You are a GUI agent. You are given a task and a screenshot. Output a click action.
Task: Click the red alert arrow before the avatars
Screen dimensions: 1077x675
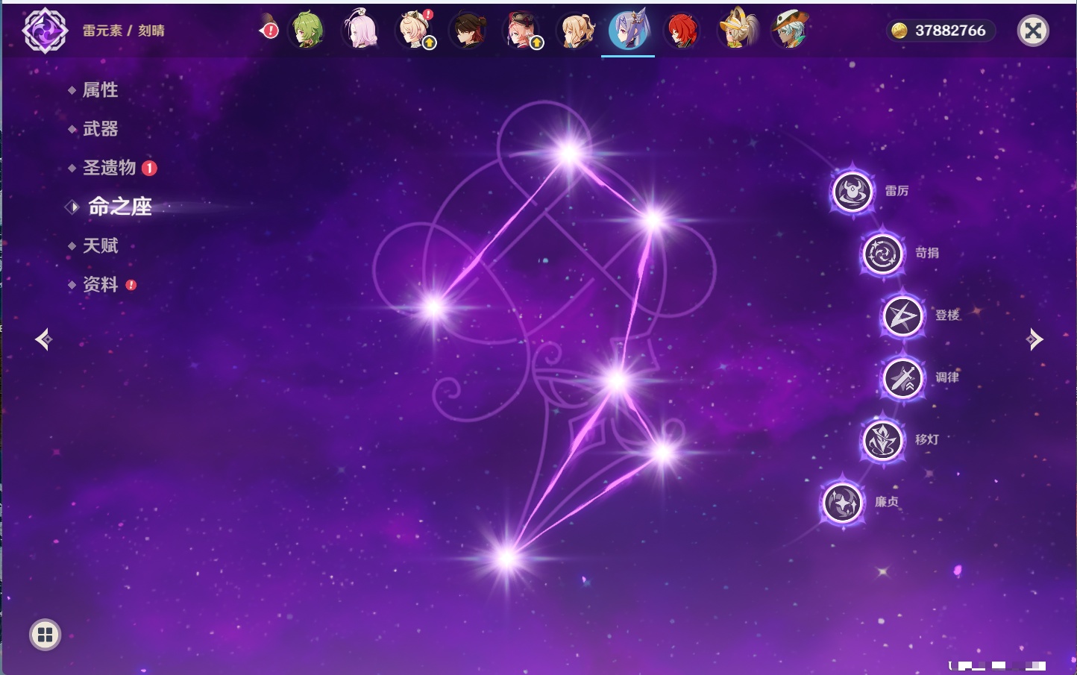(269, 30)
